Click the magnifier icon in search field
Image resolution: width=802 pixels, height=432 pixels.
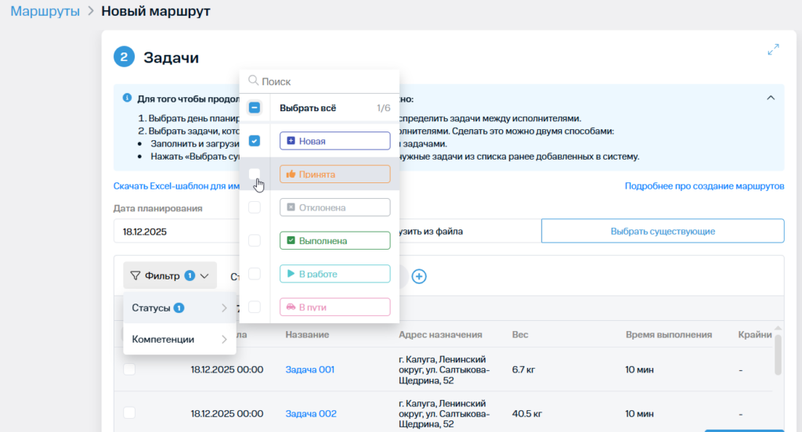[x=253, y=81]
